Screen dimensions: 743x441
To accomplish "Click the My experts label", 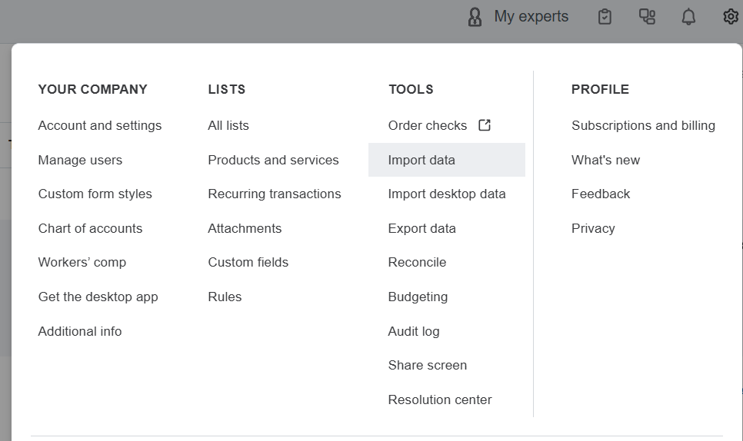I will pos(531,16).
